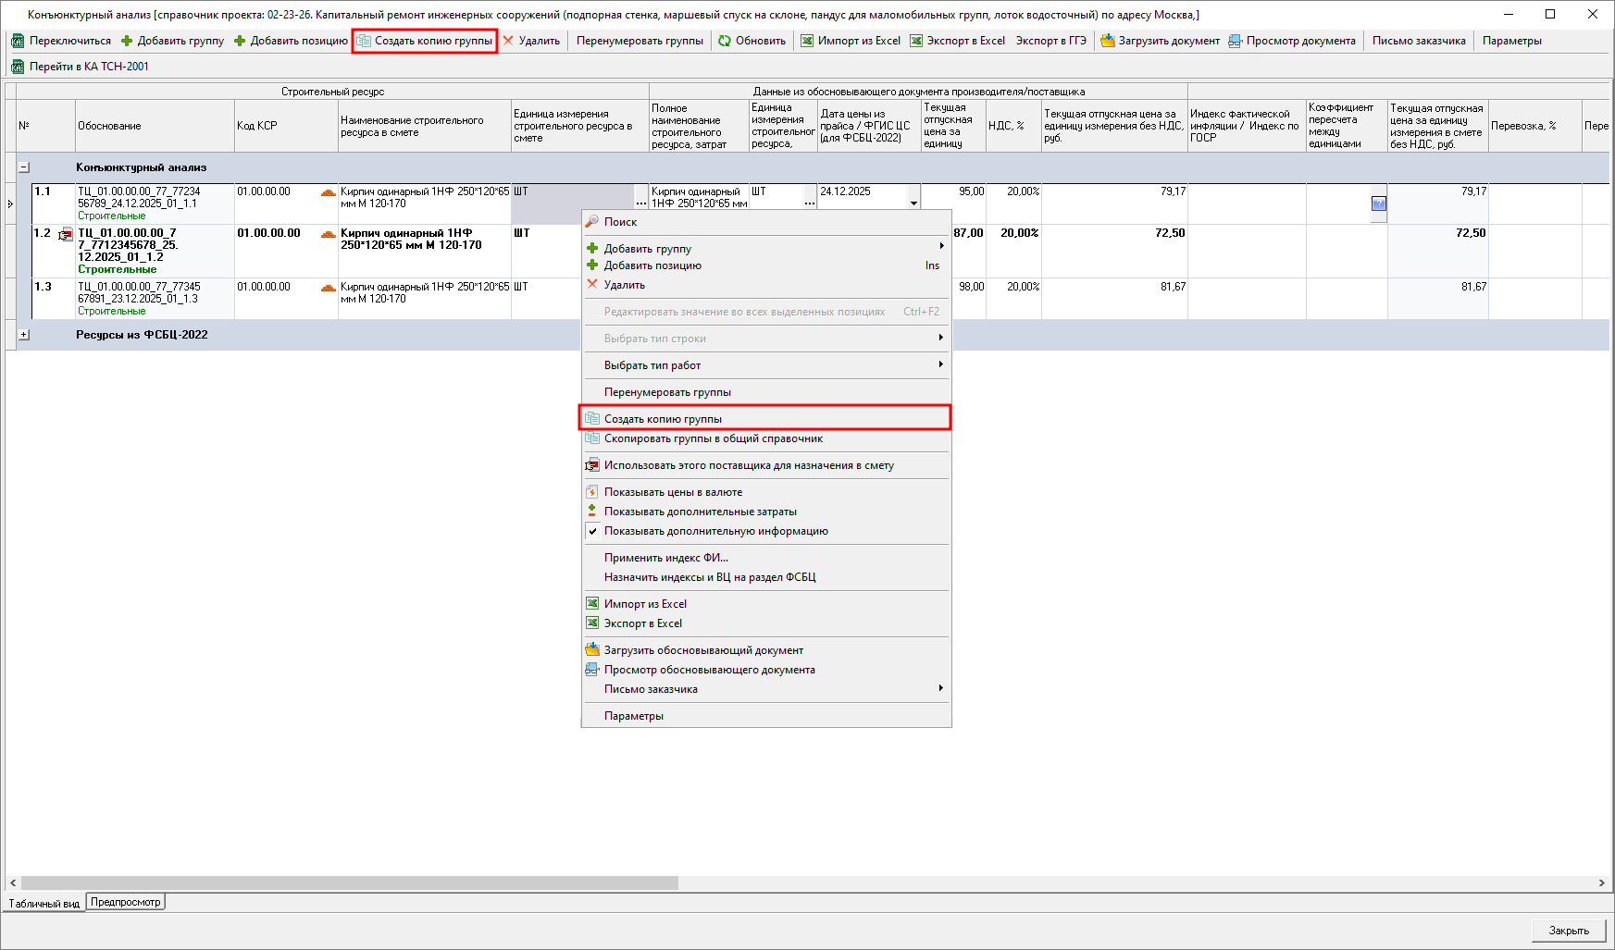
Task: Click the 'Просмотр документа' toolbar icon
Action: (1236, 41)
